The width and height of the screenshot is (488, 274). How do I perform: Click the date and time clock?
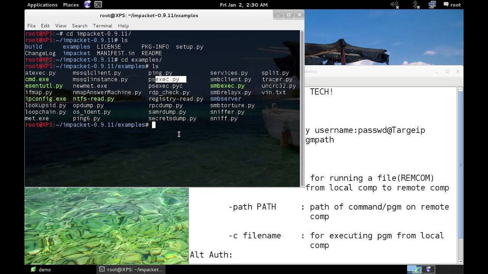tap(244, 5)
